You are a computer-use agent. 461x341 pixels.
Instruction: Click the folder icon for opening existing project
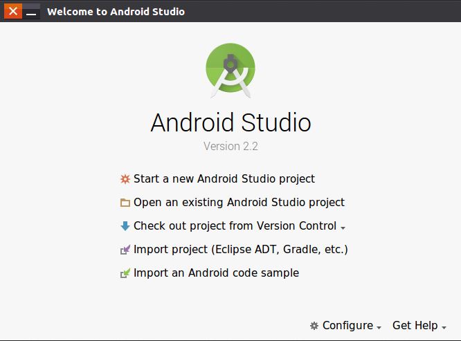point(125,203)
